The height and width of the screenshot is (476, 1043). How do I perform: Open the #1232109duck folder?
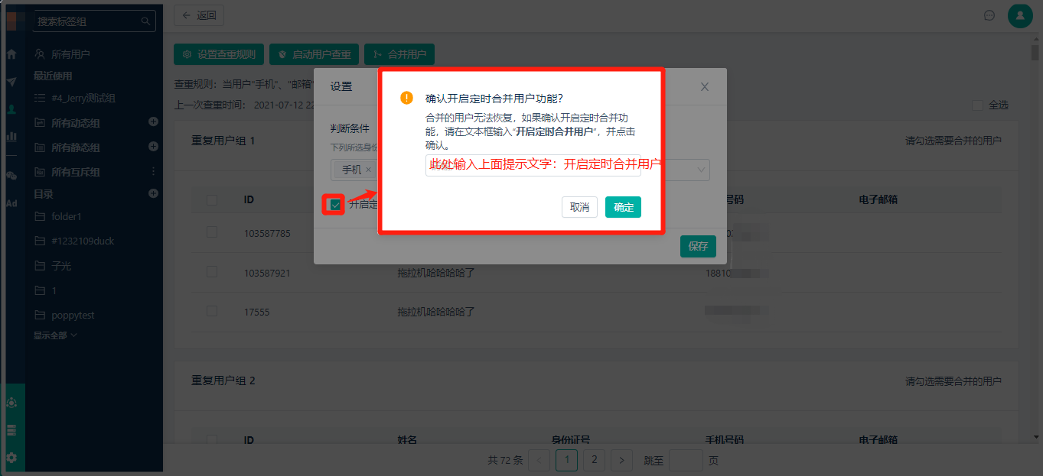point(74,241)
